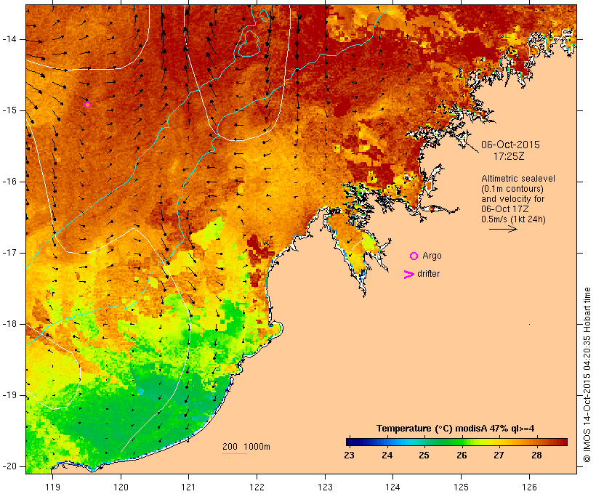Click the latitude axis label -15

pos(9,110)
